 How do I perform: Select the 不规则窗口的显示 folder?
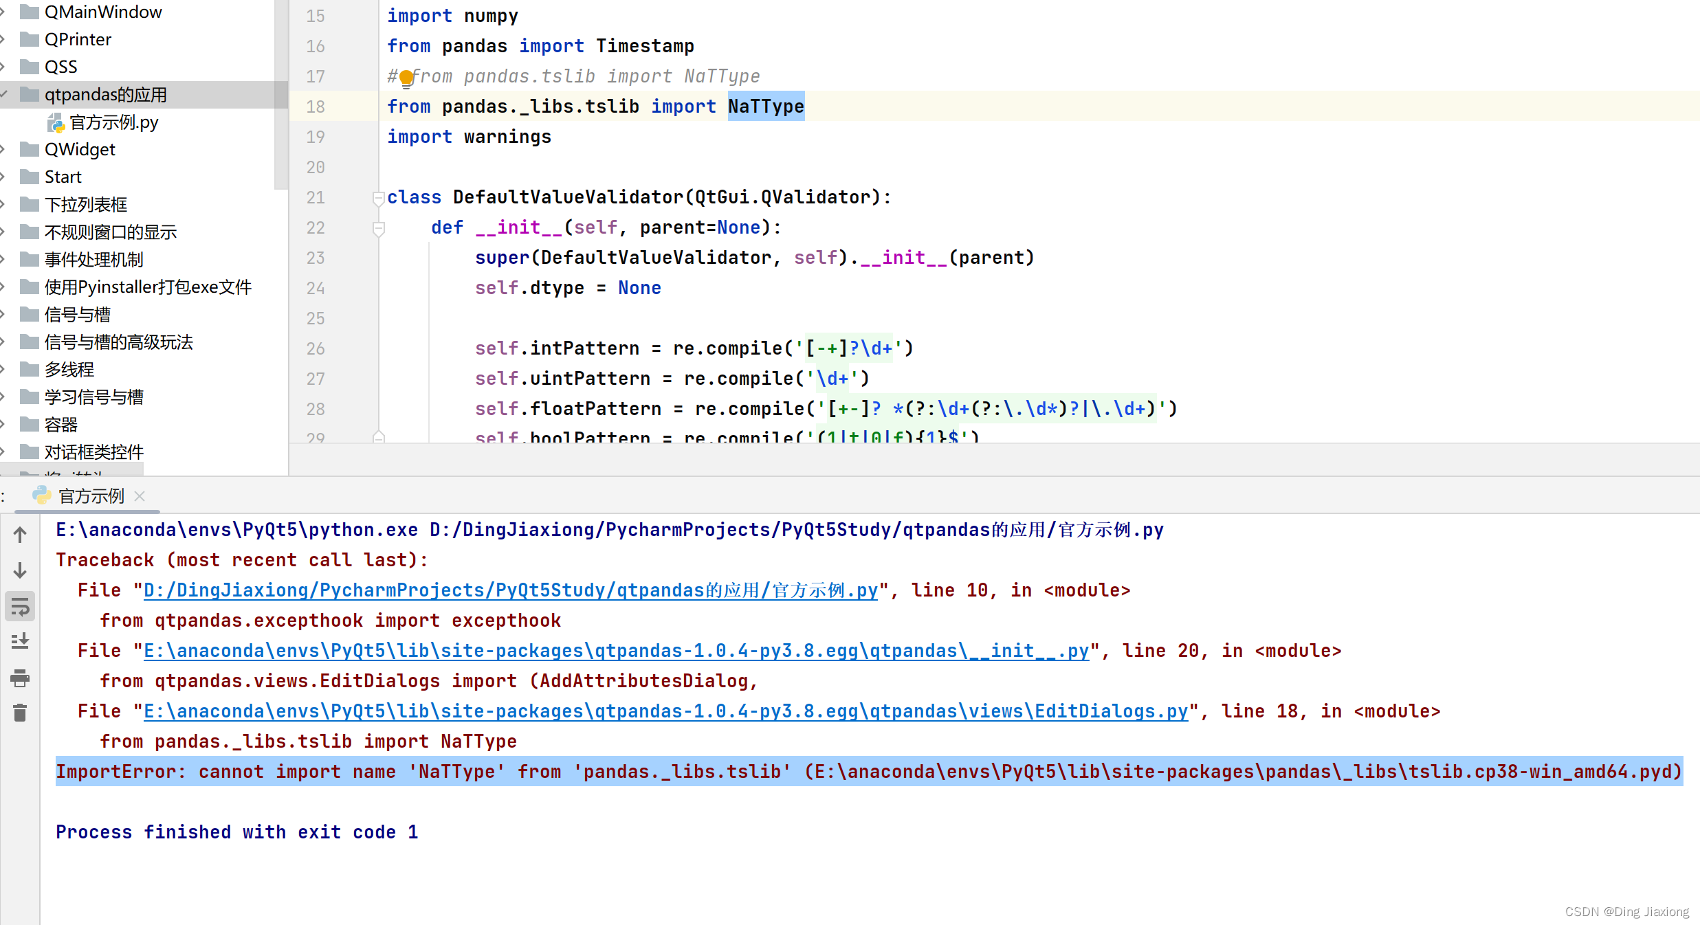(x=98, y=232)
